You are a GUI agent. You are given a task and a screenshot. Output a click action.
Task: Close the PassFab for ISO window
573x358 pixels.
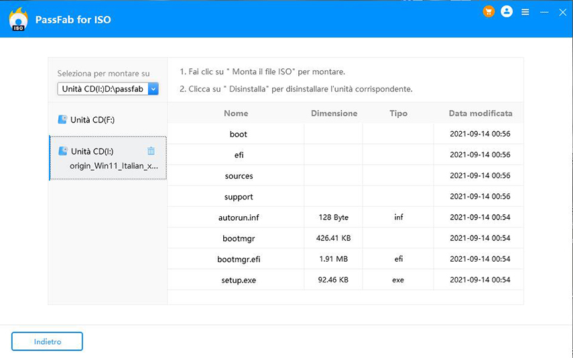coord(560,12)
